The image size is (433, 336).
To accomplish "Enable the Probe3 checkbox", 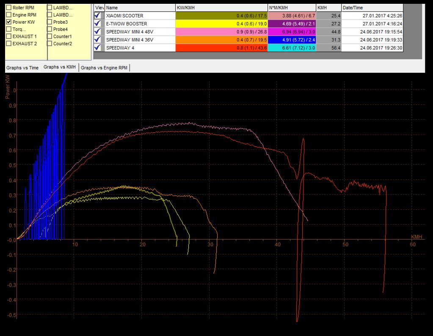I will (x=50, y=22).
